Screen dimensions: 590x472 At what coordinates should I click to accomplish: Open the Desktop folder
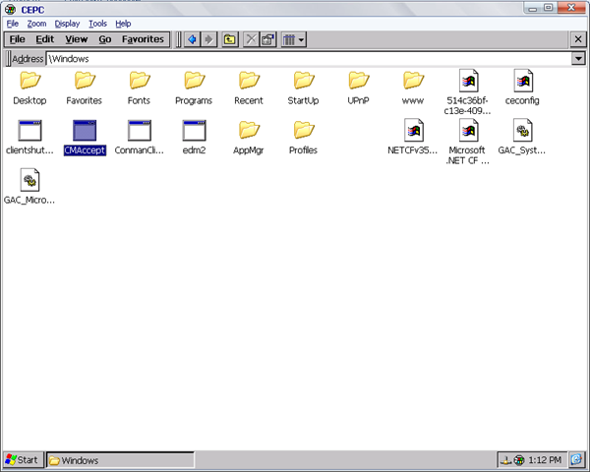coord(29,88)
